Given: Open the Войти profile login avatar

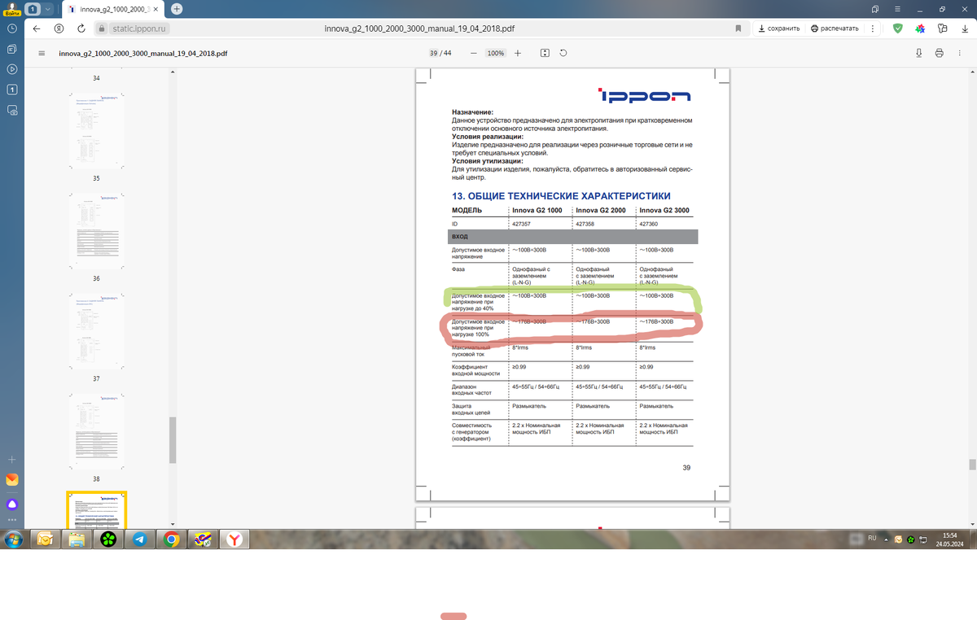Looking at the screenshot, I should tap(12, 8).
